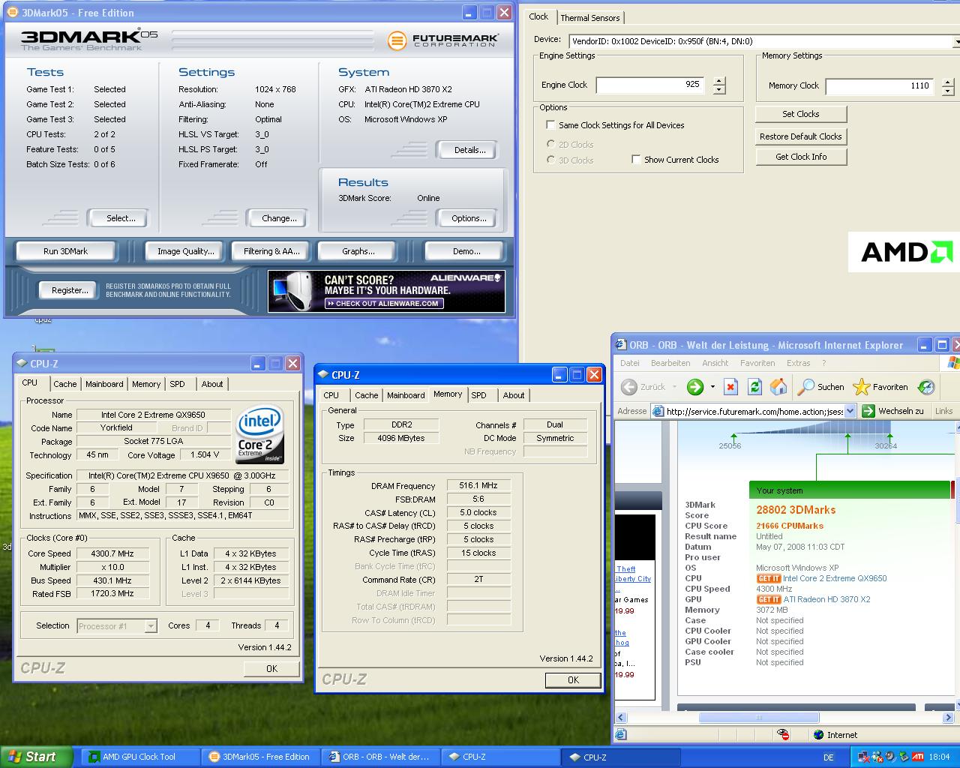Open the Windows Start menu
This screenshot has height=768, width=960.
[x=37, y=757]
